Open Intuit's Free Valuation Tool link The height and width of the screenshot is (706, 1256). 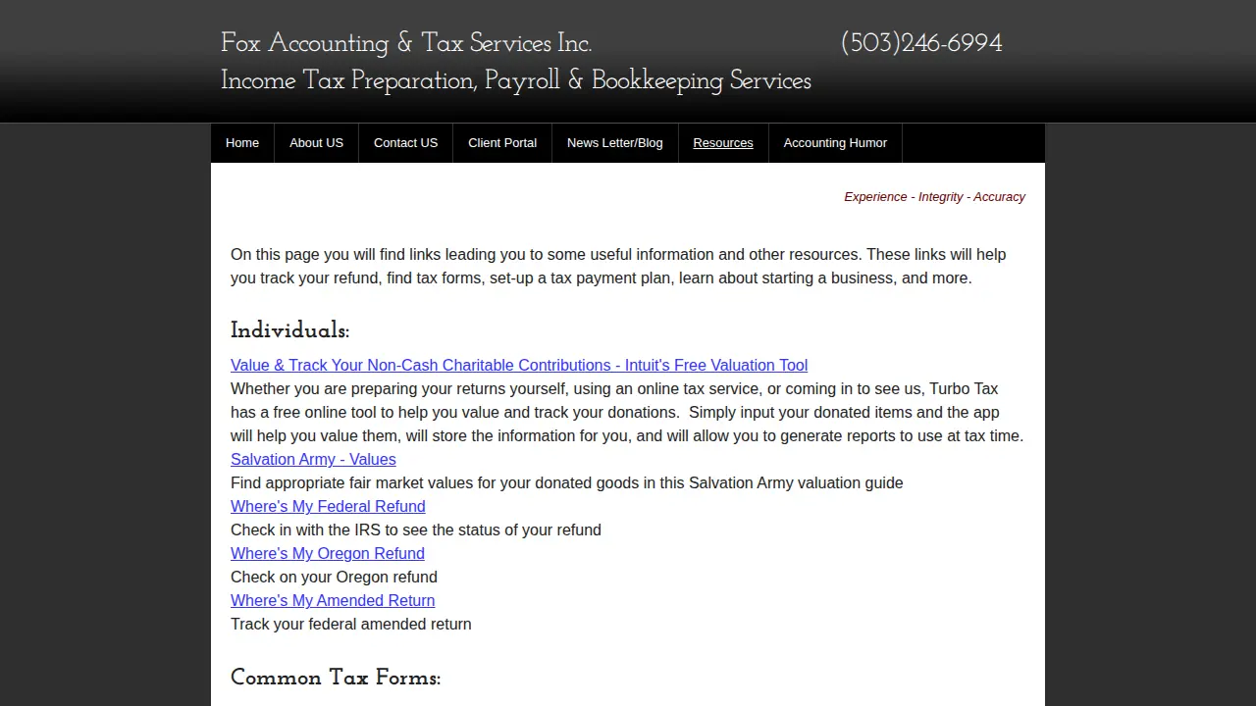coord(519,365)
